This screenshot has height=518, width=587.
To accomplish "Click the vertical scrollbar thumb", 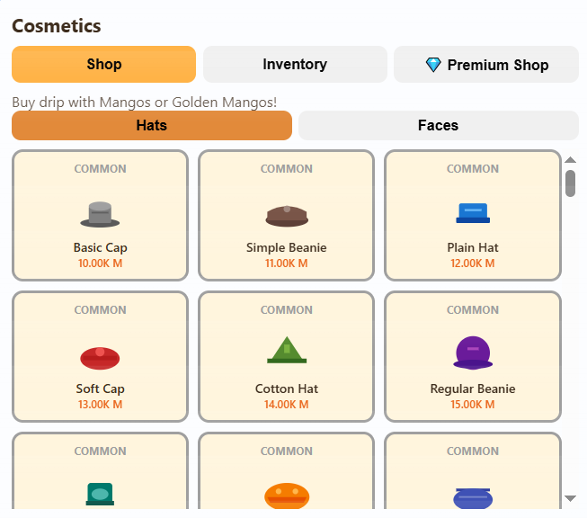I will (x=570, y=183).
